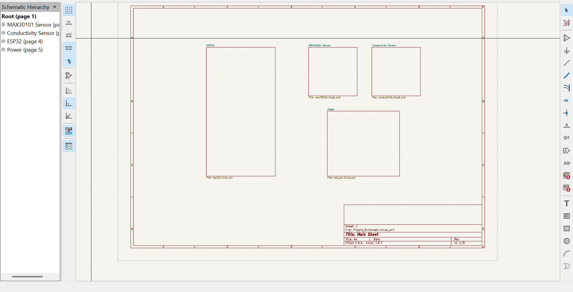Select Power (page 5) tree item
Screen dimensions: 573x292
[x=25, y=50]
